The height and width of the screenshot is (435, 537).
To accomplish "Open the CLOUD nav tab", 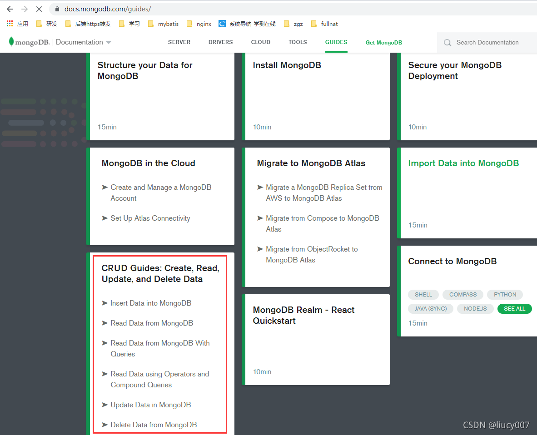I will point(261,42).
